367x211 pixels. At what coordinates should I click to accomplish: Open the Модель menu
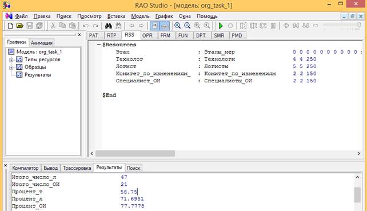tap(140, 16)
